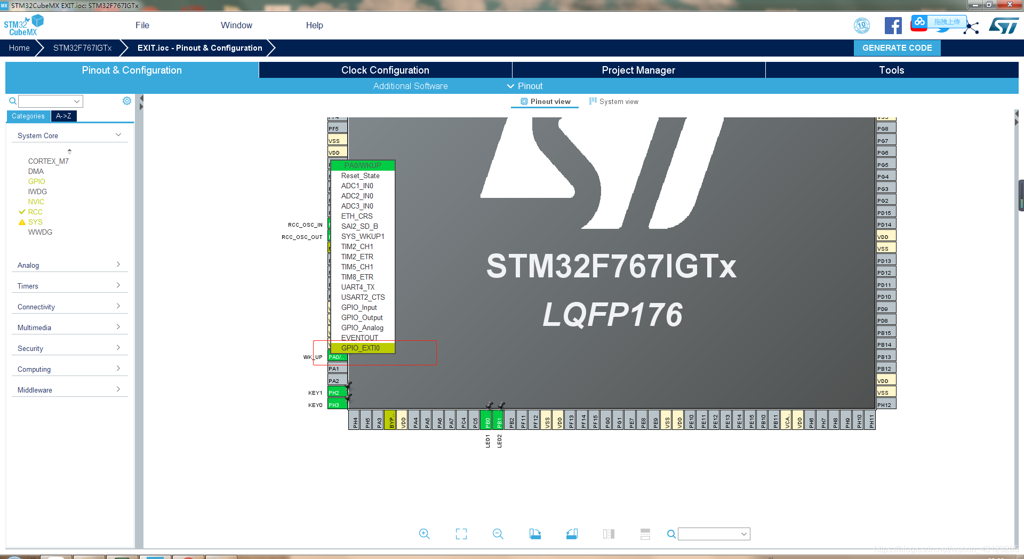1024x559 pixels.
Task: Click the green PA0 WK_UP pin
Action: 337,357
